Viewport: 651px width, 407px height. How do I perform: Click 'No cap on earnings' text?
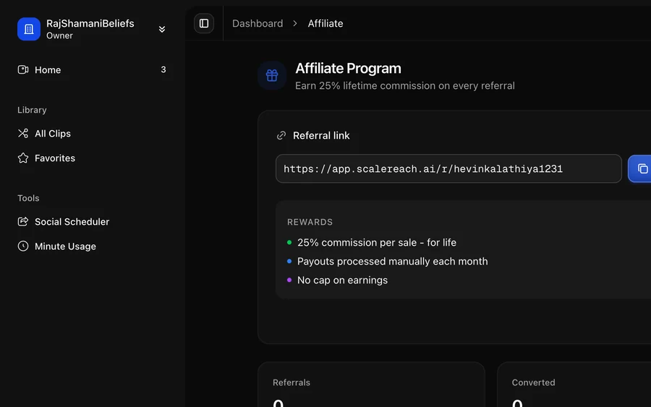(x=343, y=280)
